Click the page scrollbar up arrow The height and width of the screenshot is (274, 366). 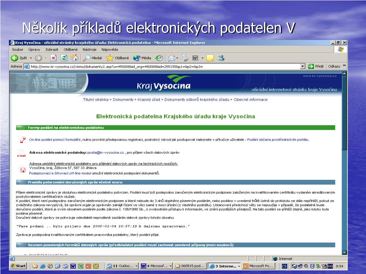tap(344, 73)
